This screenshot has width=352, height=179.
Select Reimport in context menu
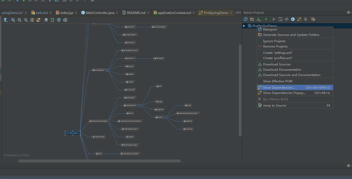tap(295, 29)
